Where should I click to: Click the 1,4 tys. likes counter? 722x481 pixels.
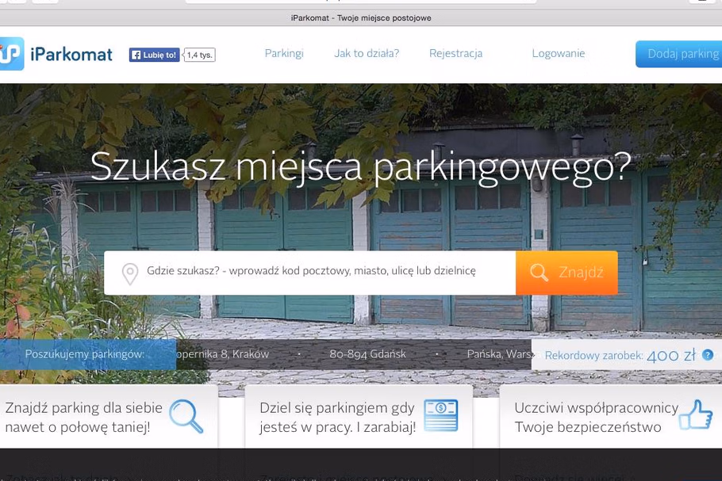199,55
